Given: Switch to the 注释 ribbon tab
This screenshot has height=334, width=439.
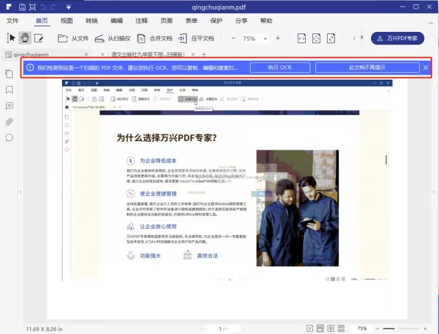Looking at the screenshot, I should pyautogui.click(x=141, y=21).
